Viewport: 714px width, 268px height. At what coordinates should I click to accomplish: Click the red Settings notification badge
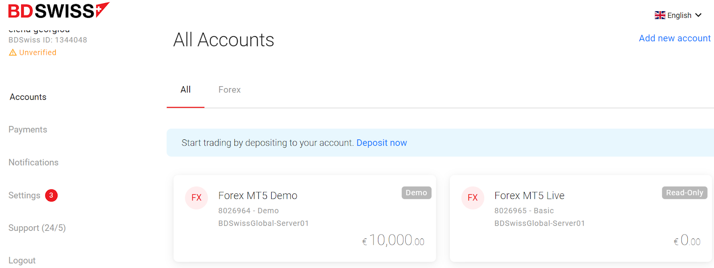click(x=51, y=195)
